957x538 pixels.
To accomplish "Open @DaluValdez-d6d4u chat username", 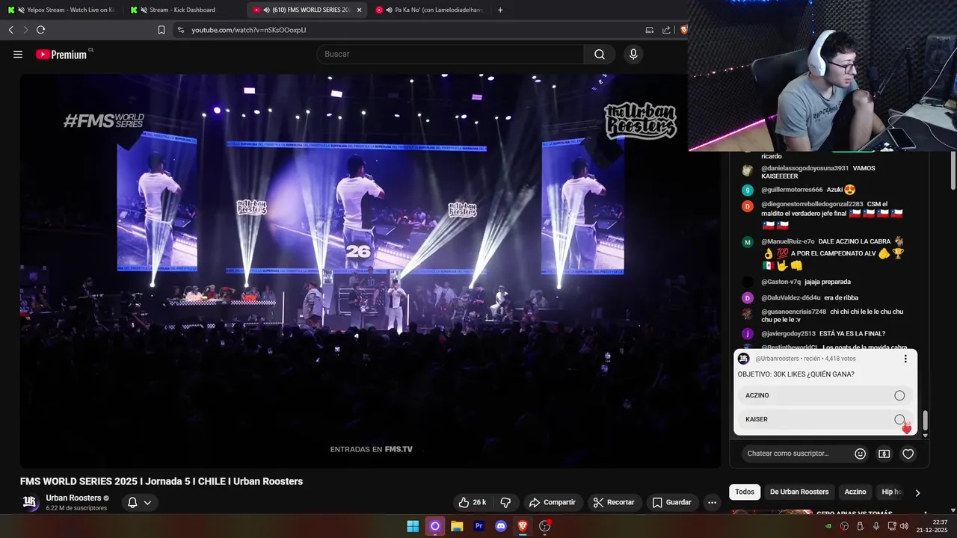I will (x=791, y=297).
